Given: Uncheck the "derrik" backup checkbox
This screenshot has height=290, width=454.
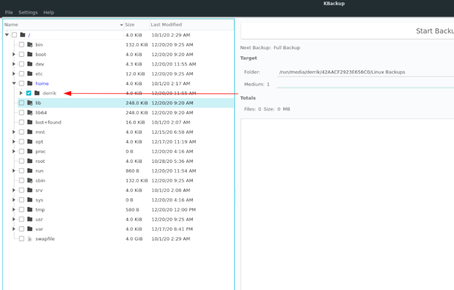Looking at the screenshot, I should coord(28,93).
